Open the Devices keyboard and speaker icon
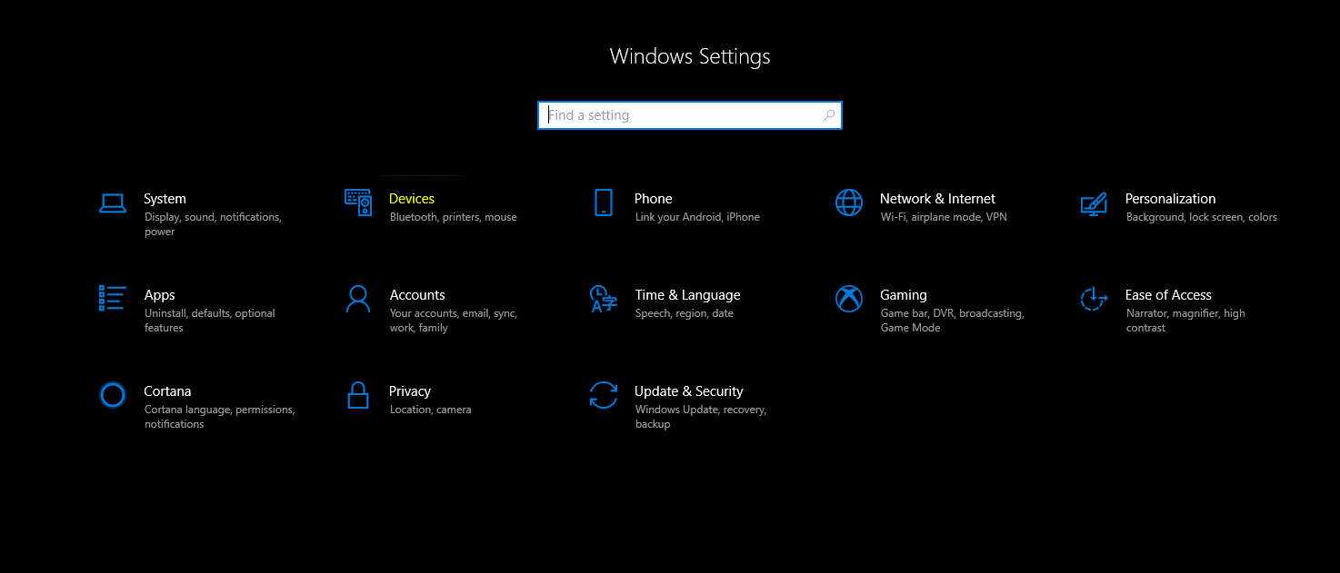The image size is (1340, 573). click(x=358, y=203)
